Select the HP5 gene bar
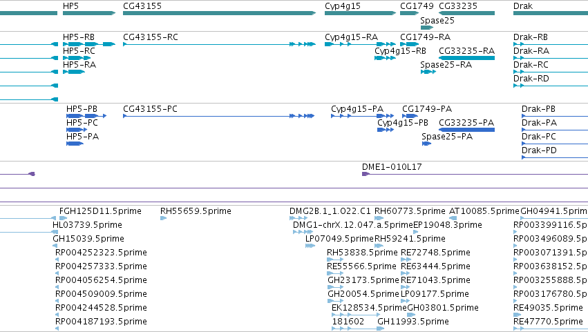Image resolution: width=588 pixels, height=332 pixels. pyautogui.click(x=89, y=13)
